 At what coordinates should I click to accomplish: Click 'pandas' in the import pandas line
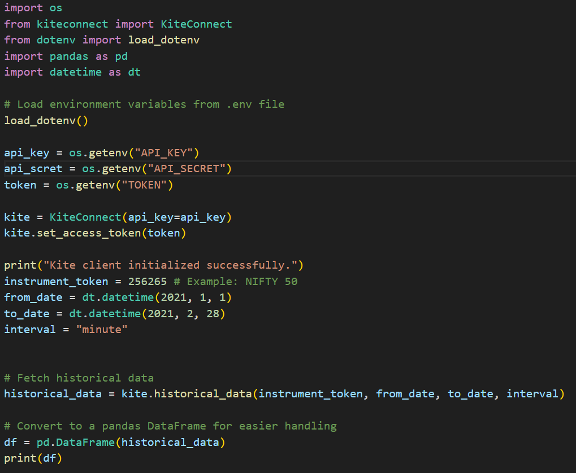tap(69, 56)
